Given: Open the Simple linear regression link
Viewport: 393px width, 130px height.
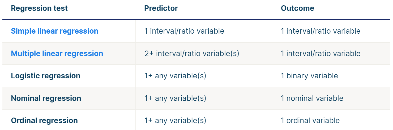Looking at the screenshot, I should point(54,31).
